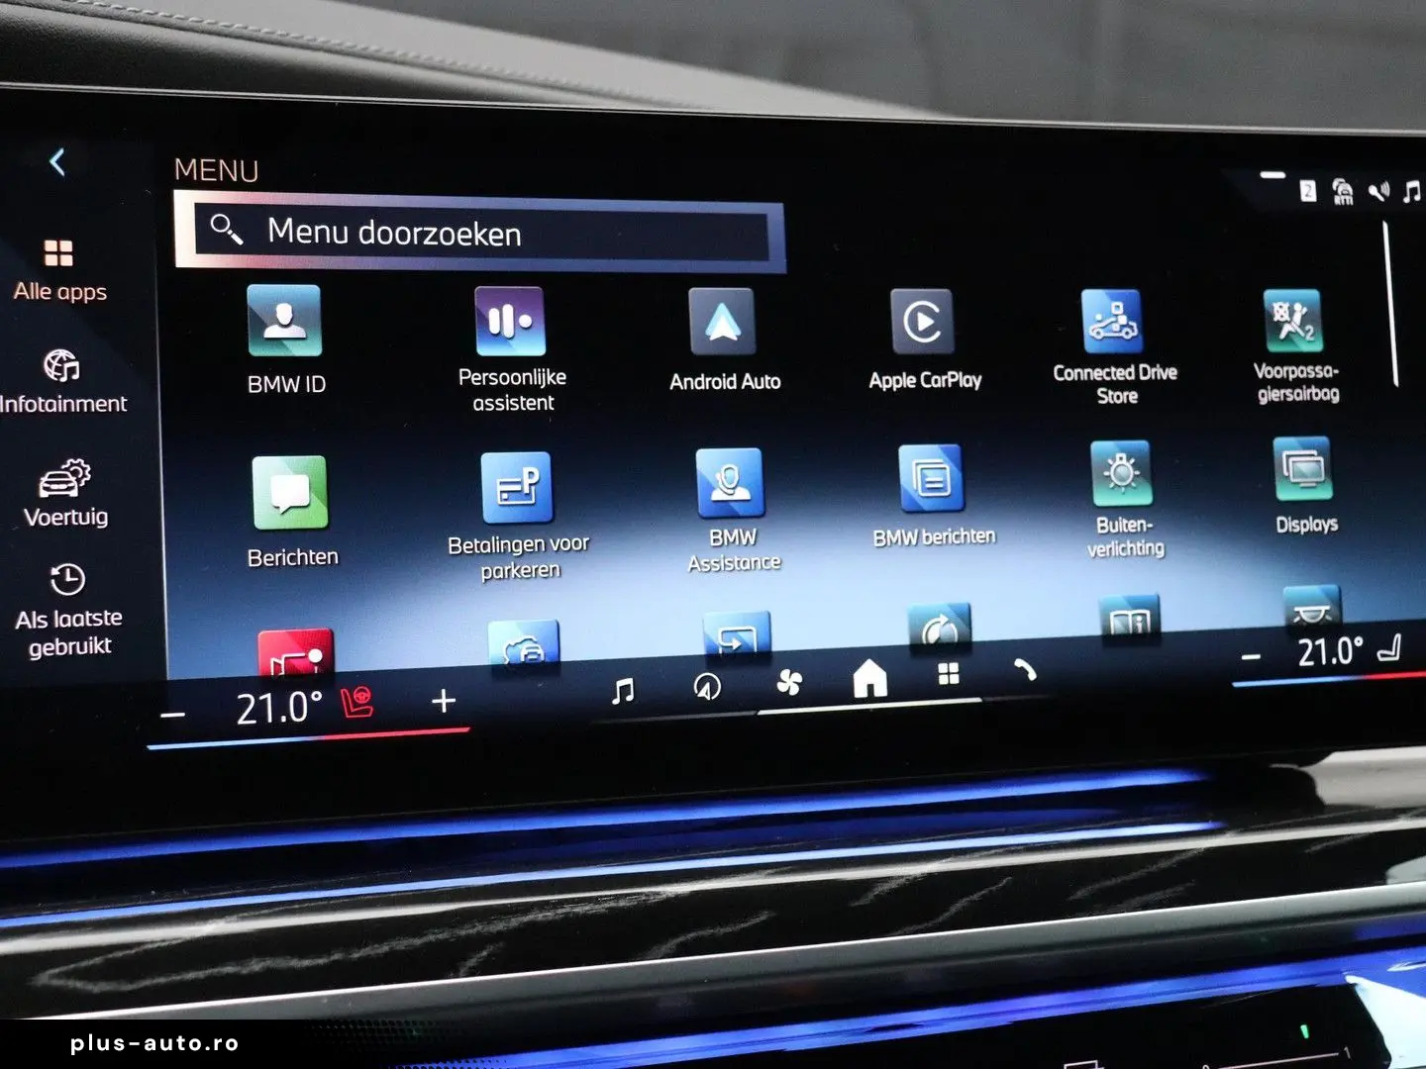Select Voertuig category in sidebar
Screen dimensions: 1426x1069
(x=65, y=492)
